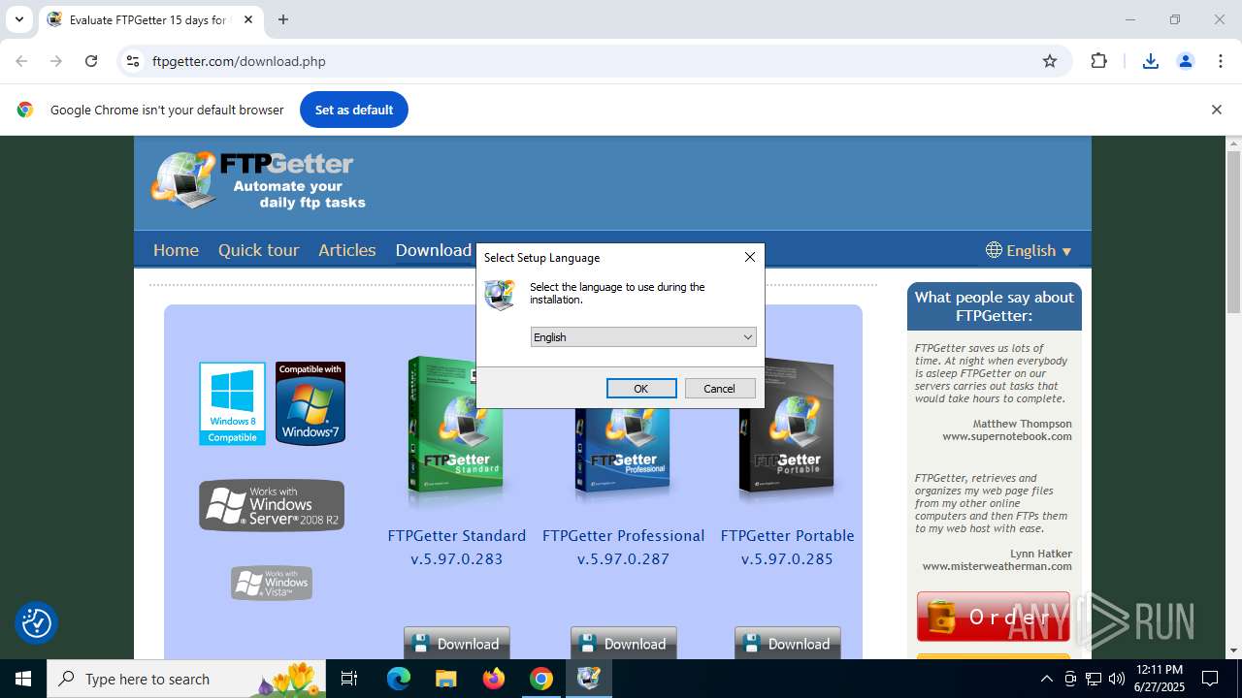The height and width of the screenshot is (698, 1242).
Task: Go back to the previous page
Action: pos(21,61)
